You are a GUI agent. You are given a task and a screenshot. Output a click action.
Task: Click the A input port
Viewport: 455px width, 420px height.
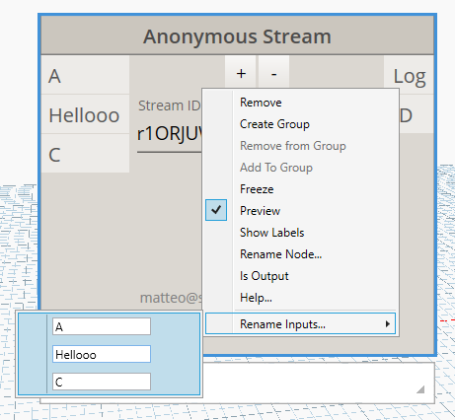(85, 75)
